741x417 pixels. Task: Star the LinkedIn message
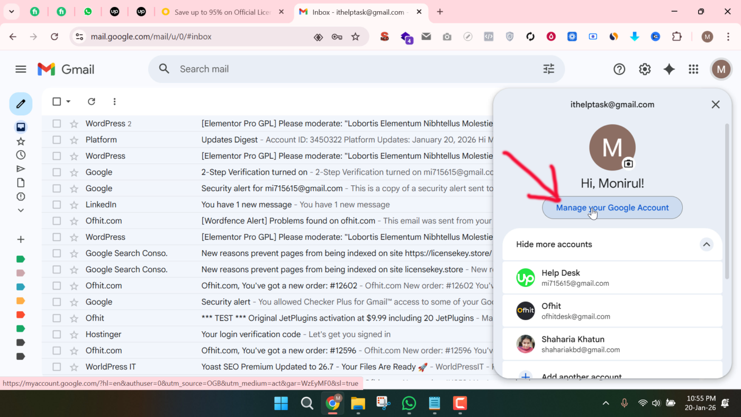(73, 204)
